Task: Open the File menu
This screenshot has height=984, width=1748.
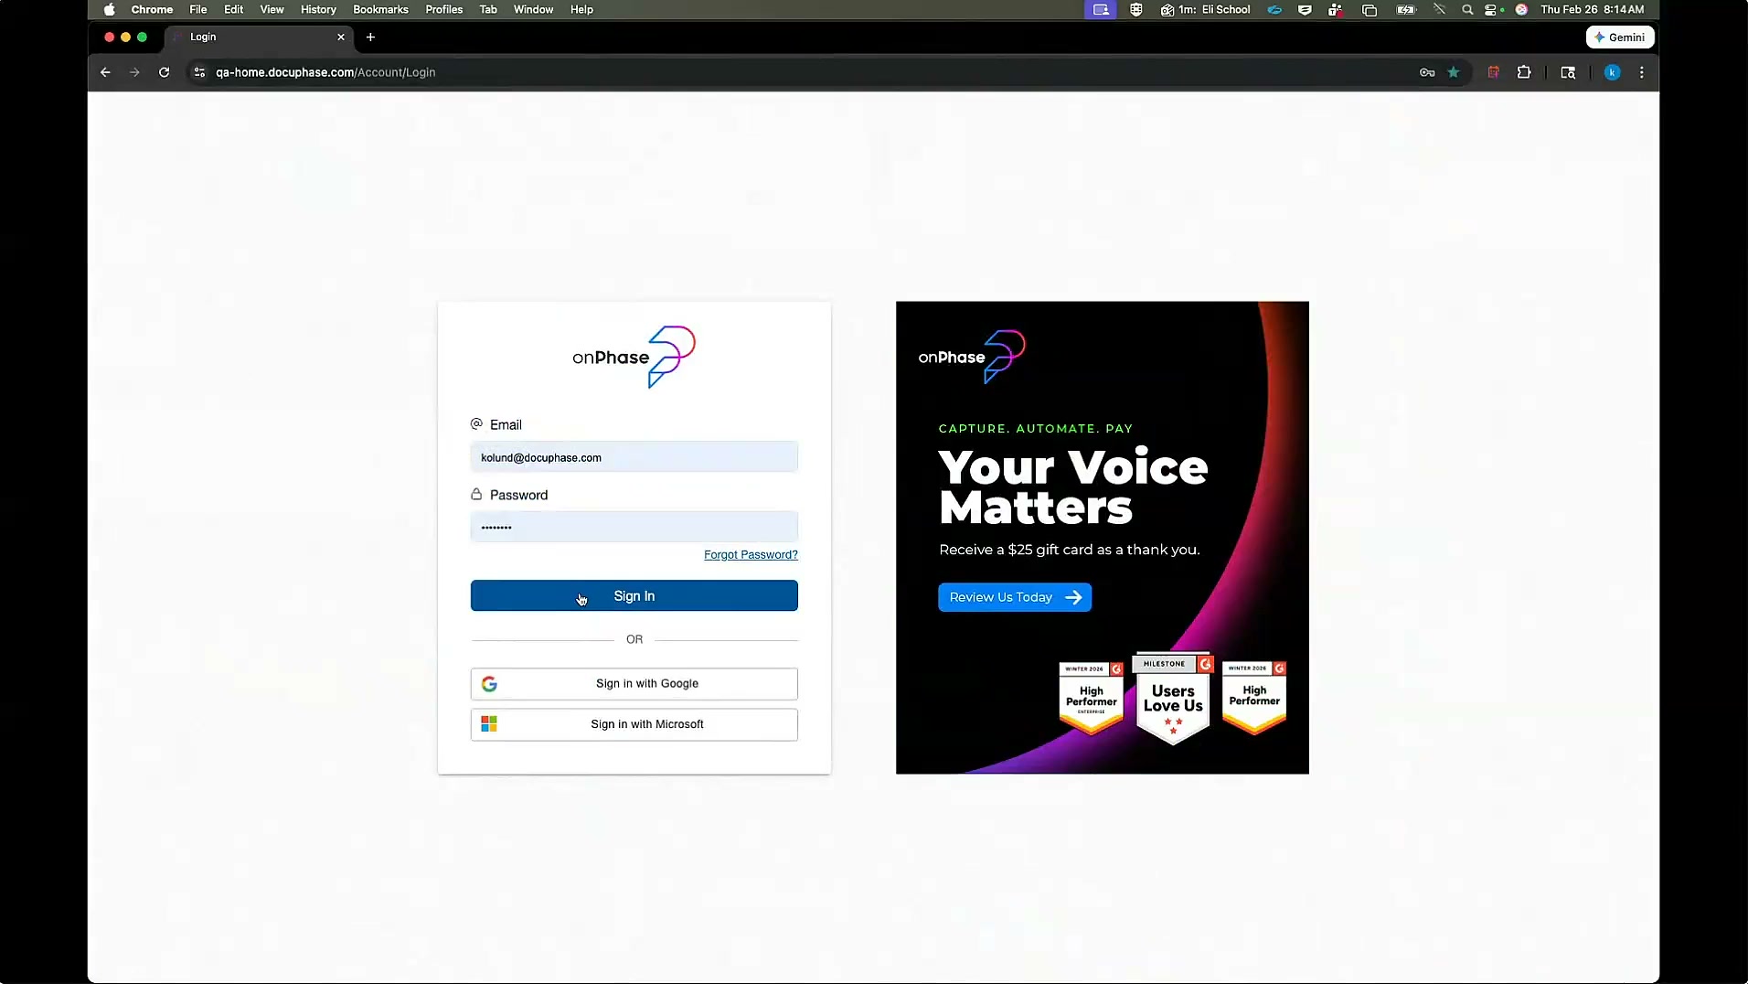Action: (198, 10)
